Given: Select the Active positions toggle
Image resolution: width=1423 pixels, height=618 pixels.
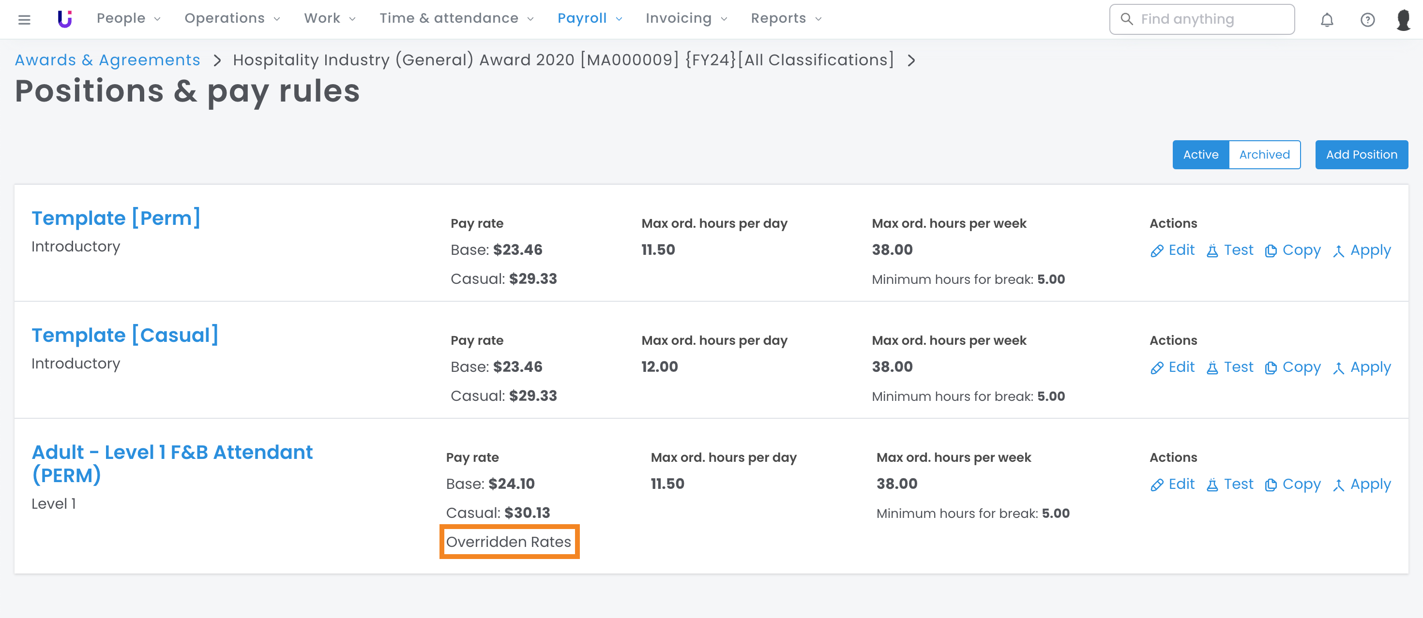Looking at the screenshot, I should 1200,155.
